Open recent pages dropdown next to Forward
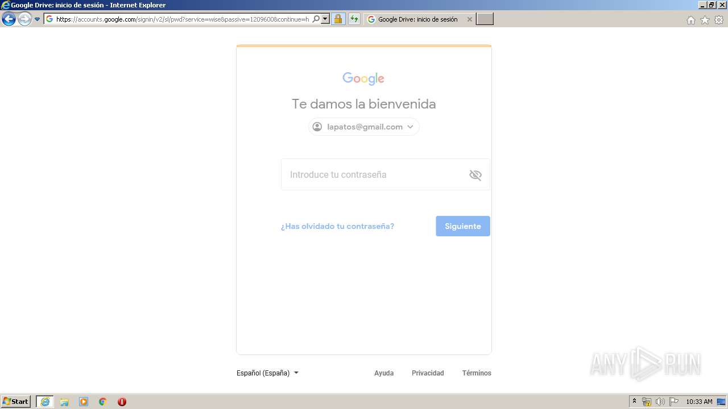The image size is (728, 409). pyautogui.click(x=38, y=19)
